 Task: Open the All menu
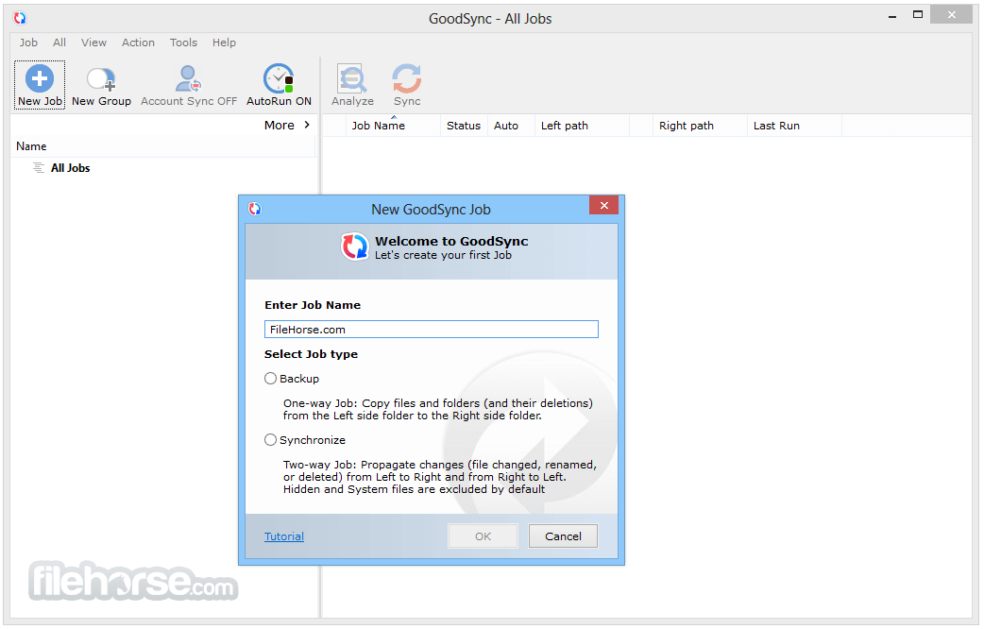point(59,42)
